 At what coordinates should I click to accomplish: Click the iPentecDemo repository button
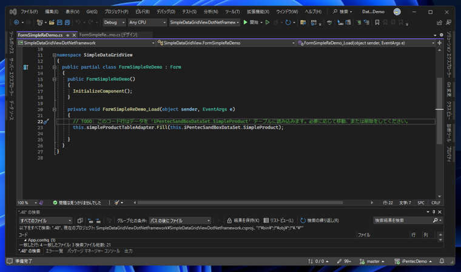coord(413,261)
